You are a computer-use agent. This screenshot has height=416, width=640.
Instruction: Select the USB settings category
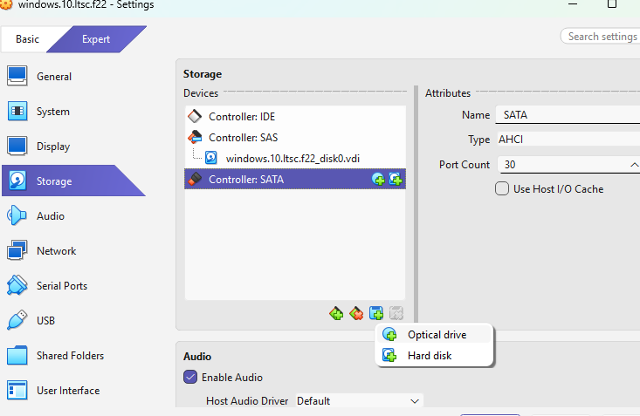(x=45, y=321)
